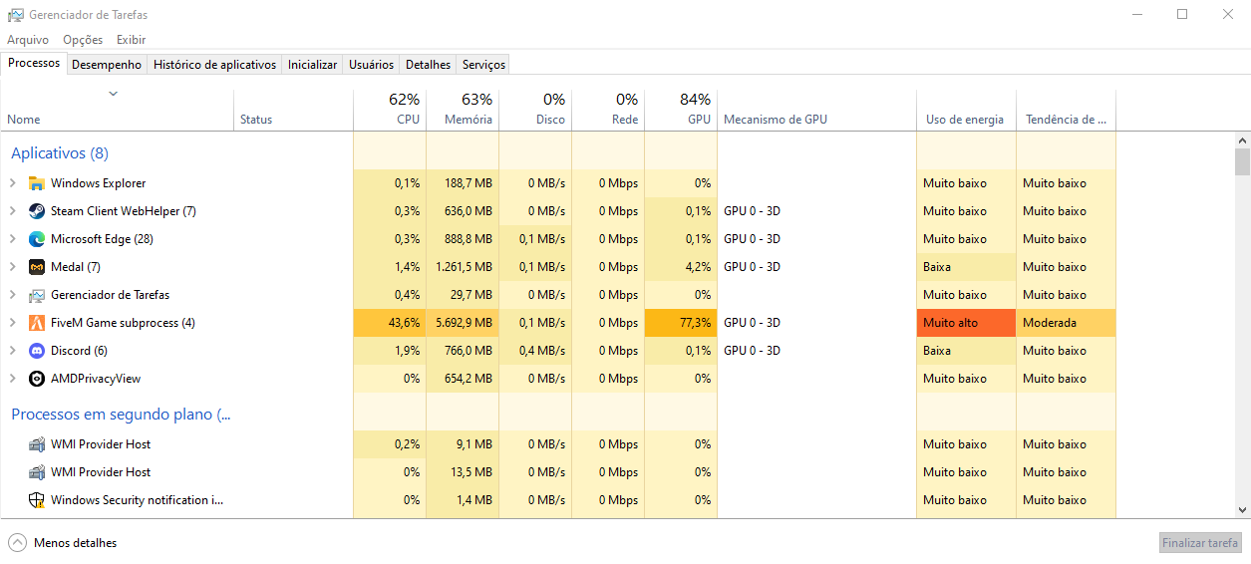Sort by the GPU column header
This screenshot has height=564, width=1251.
[x=681, y=110]
